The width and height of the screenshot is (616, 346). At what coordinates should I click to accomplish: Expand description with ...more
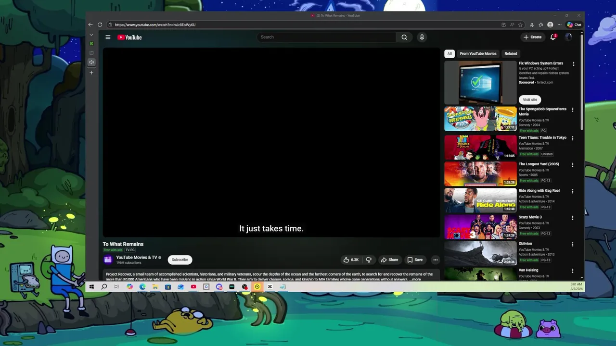coord(416,279)
